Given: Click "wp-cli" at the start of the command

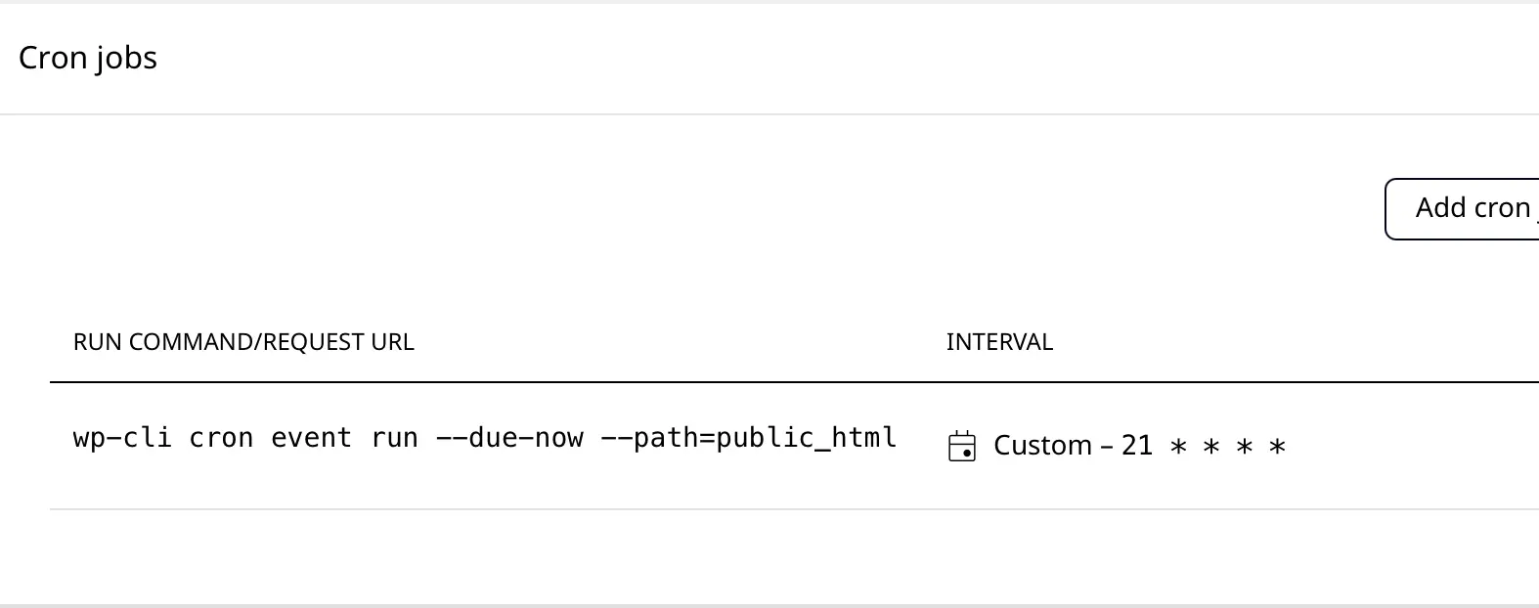Looking at the screenshot, I should 122,437.
